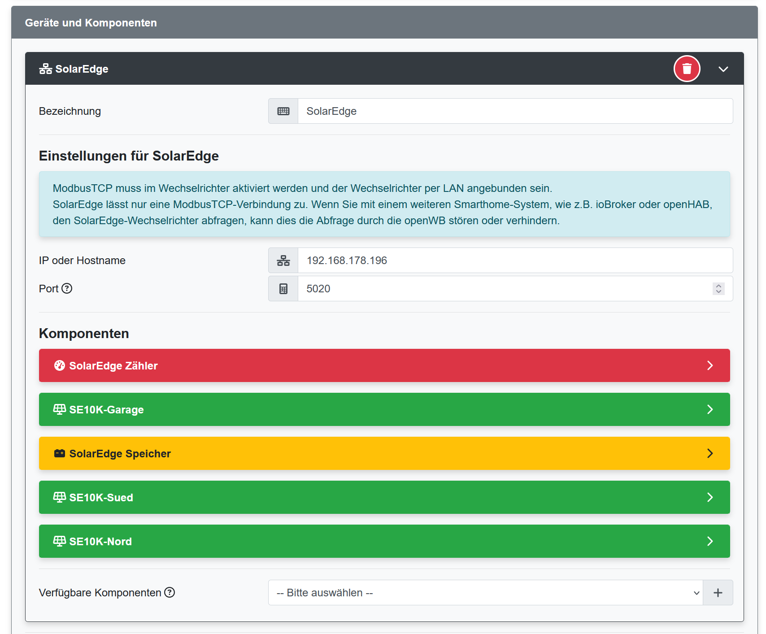
Task: Open the SolarEdge Zähler component
Action: click(384, 365)
